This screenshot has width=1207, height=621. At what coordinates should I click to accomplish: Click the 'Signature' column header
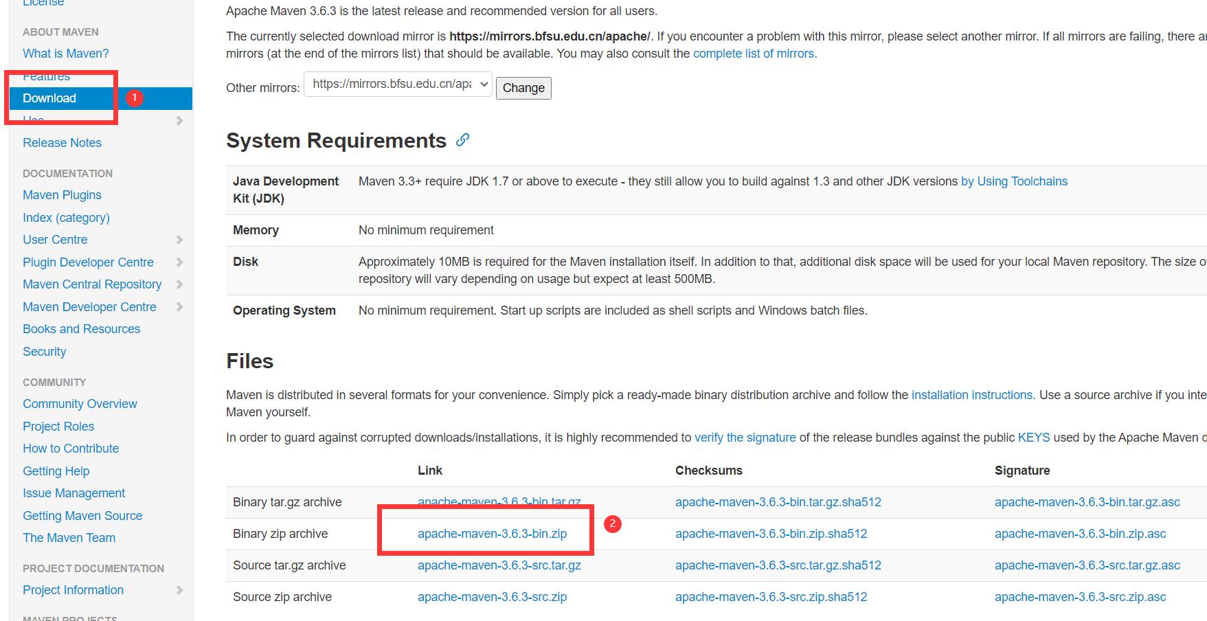click(x=1022, y=471)
